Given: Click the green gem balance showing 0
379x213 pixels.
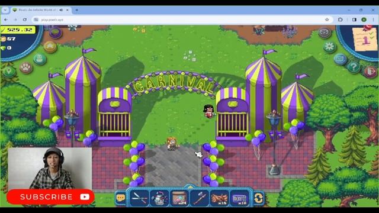Looking at the screenshot, I should (6, 48).
